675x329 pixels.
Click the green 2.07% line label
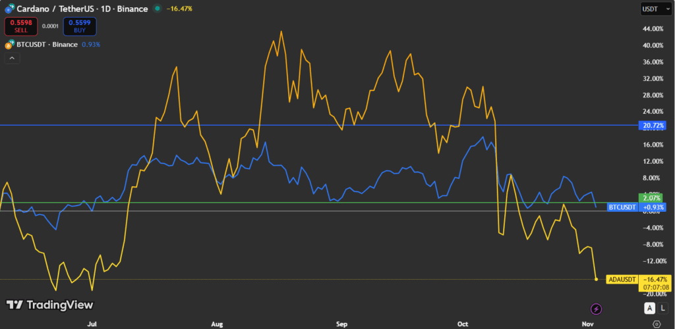click(653, 198)
